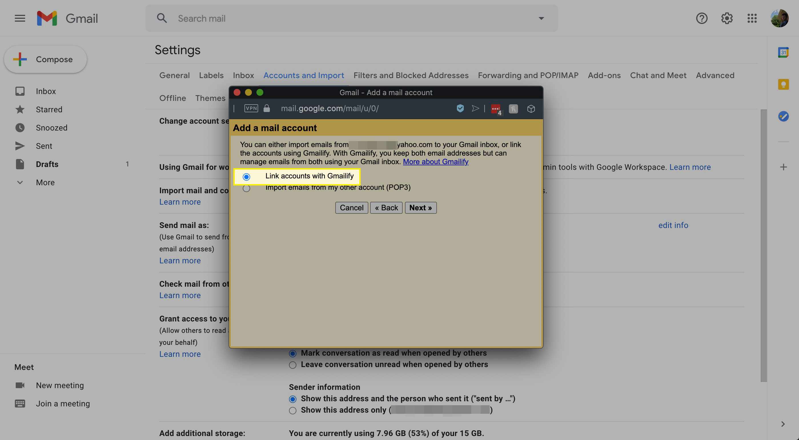This screenshot has height=440, width=799.
Task: Click the browser extension red icon
Action: point(495,108)
